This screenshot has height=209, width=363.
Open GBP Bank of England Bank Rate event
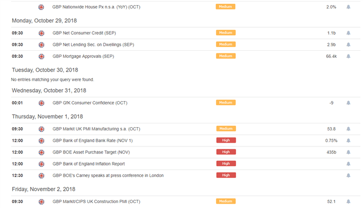click(92, 141)
